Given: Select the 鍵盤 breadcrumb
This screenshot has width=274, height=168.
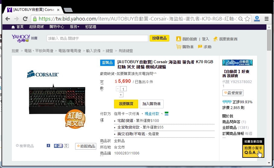Looking at the screenshot, I should coord(110,51).
